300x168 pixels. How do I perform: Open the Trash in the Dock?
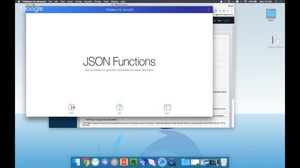point(224,162)
